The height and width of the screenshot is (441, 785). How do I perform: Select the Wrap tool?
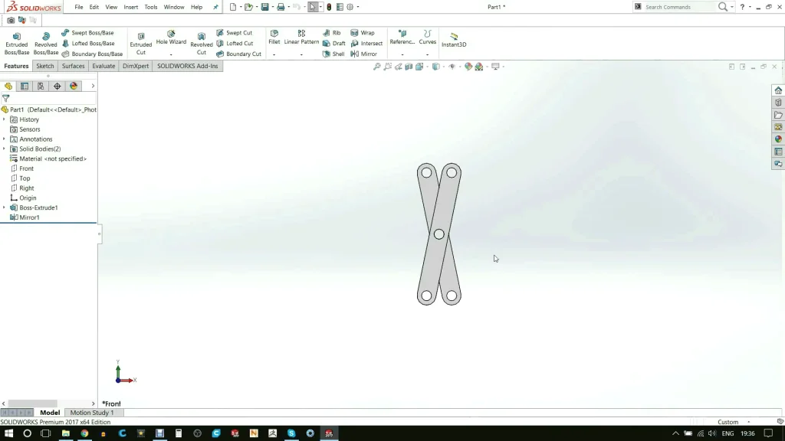coord(363,32)
